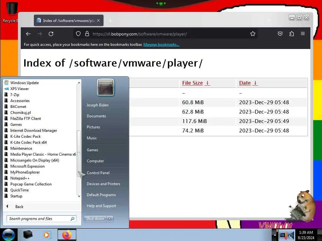
Task: Click the Manage bookmarks link
Action: pos(161,45)
